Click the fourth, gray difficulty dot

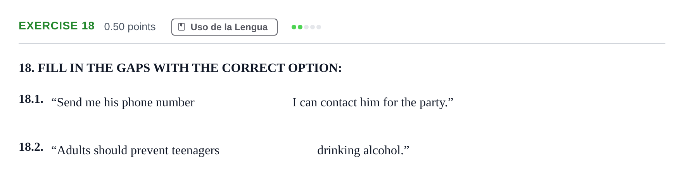pyautogui.click(x=313, y=27)
